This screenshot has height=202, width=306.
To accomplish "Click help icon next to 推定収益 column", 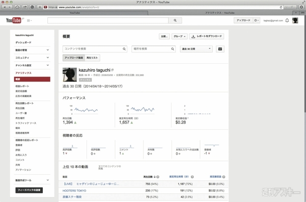I will click(224, 177).
